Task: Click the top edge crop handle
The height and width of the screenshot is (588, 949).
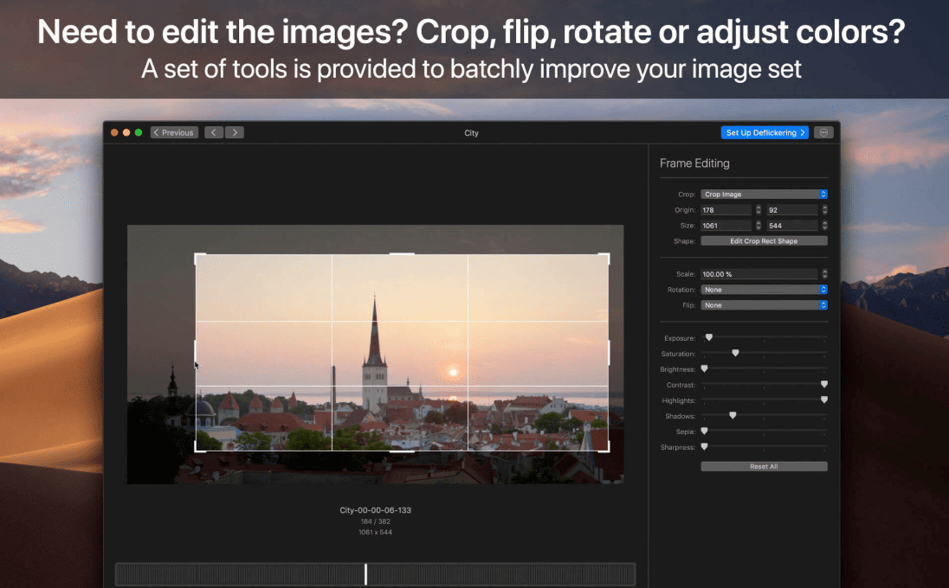Action: pyautogui.click(x=402, y=254)
